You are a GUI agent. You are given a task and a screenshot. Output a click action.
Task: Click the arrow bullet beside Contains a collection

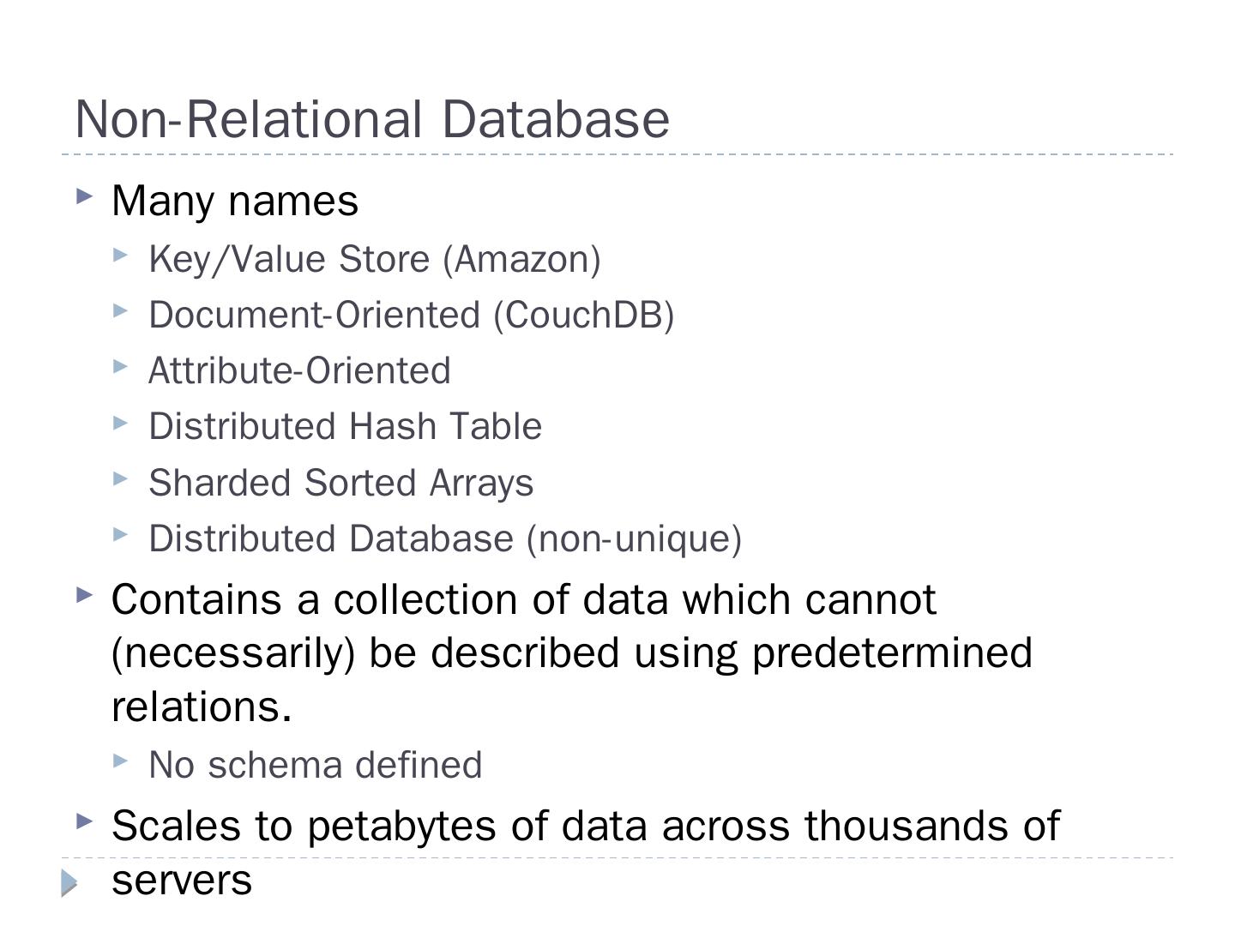(x=84, y=594)
